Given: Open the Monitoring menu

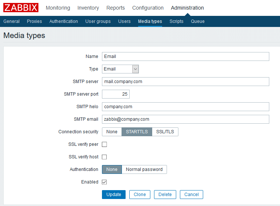Looking at the screenshot, I should click(x=58, y=8).
